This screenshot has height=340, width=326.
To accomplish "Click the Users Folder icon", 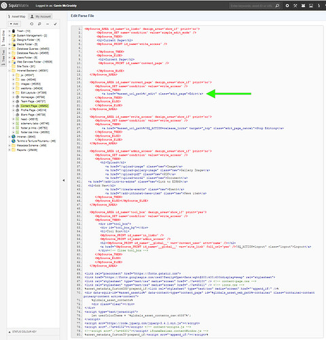I will click(14, 57).
